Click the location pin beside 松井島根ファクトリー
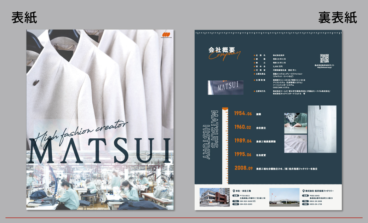The image size is (368, 223). pos(304,191)
